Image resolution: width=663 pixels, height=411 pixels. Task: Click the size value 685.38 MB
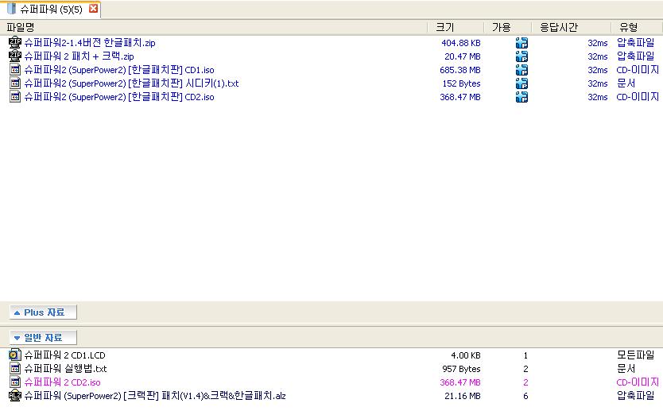tap(460, 70)
